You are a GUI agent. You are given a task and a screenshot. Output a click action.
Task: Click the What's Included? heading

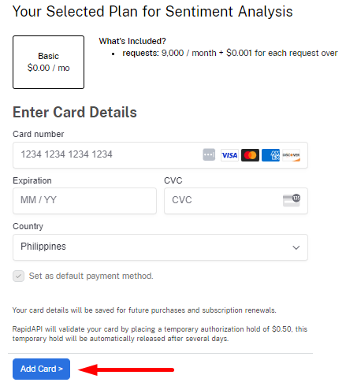(x=132, y=41)
